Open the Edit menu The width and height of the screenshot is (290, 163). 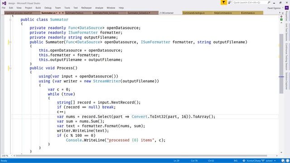point(11,8)
